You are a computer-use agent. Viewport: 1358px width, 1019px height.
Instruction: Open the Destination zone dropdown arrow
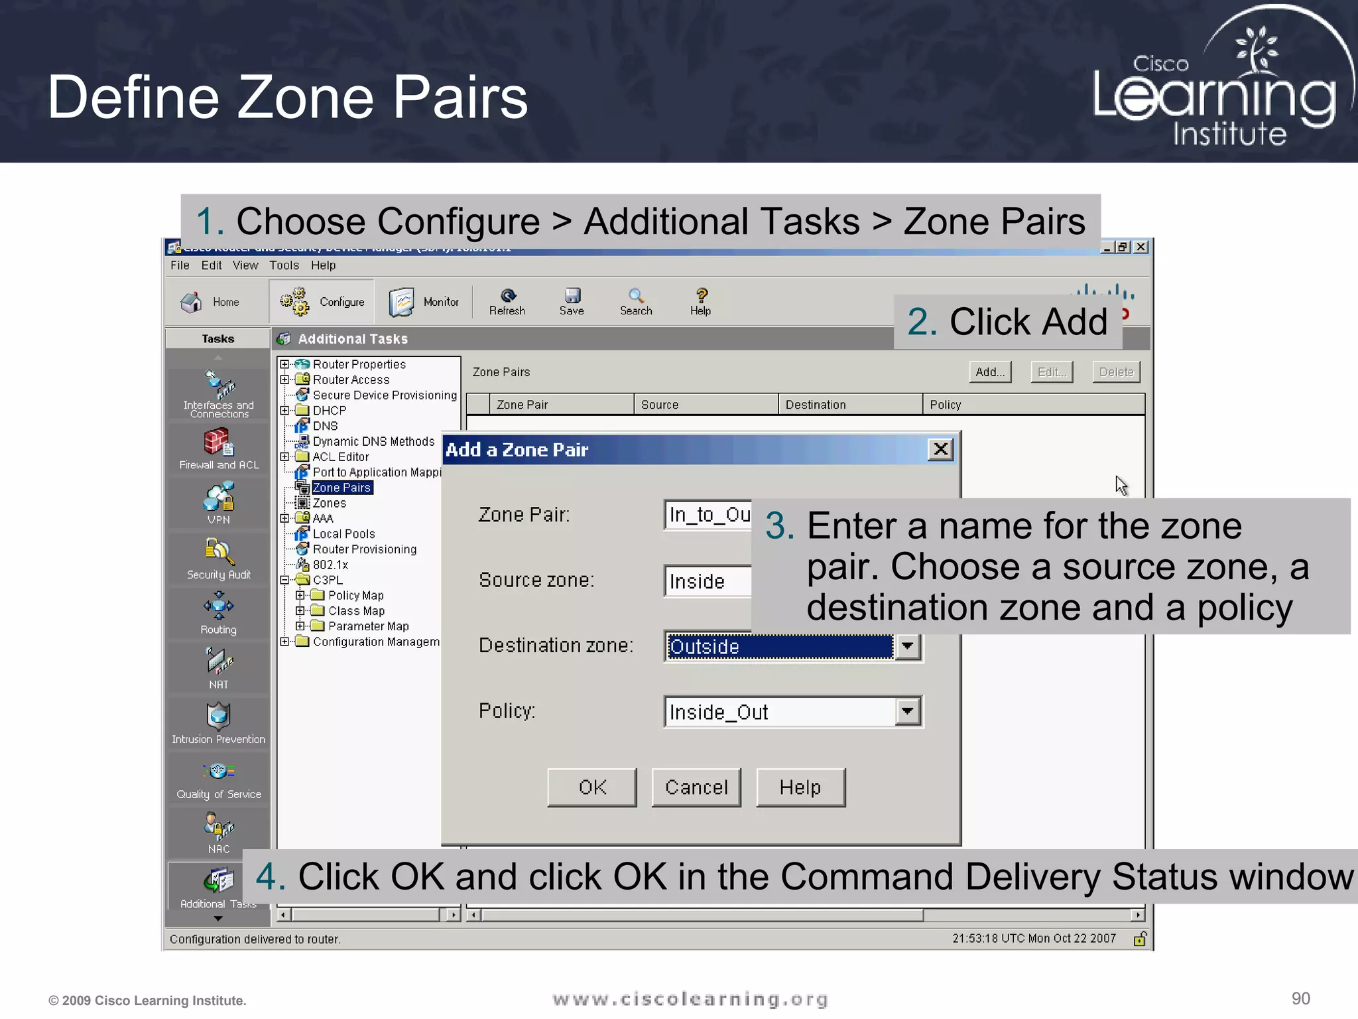tap(907, 646)
